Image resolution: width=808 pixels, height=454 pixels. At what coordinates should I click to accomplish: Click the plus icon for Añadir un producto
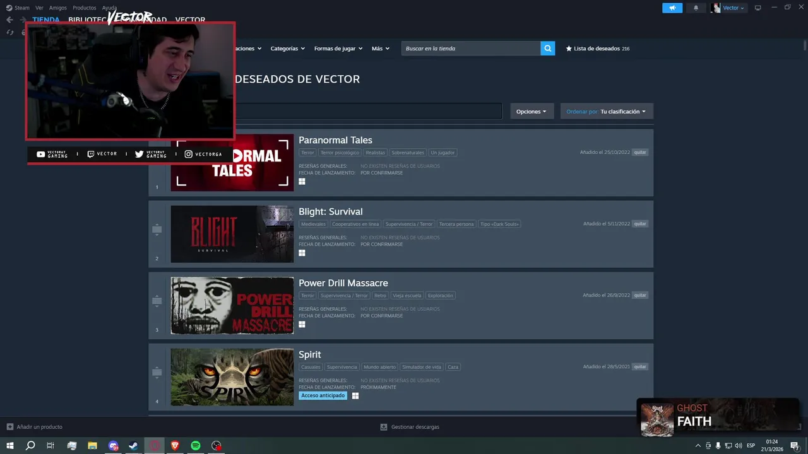[x=9, y=427]
